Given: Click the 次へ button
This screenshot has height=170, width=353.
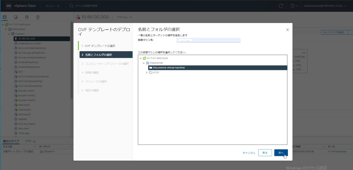Looking at the screenshot, I should click(281, 153).
